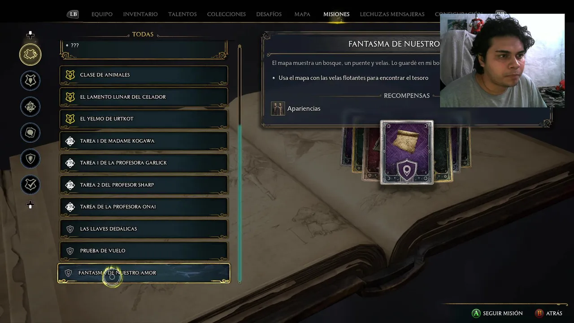Open the Mapa tab

[x=302, y=14]
